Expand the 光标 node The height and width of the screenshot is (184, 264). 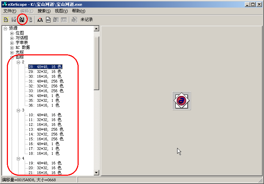pos(12,53)
